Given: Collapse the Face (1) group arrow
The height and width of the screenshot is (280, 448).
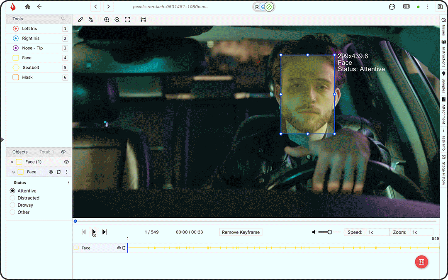Looking at the screenshot, I should [x=12, y=162].
